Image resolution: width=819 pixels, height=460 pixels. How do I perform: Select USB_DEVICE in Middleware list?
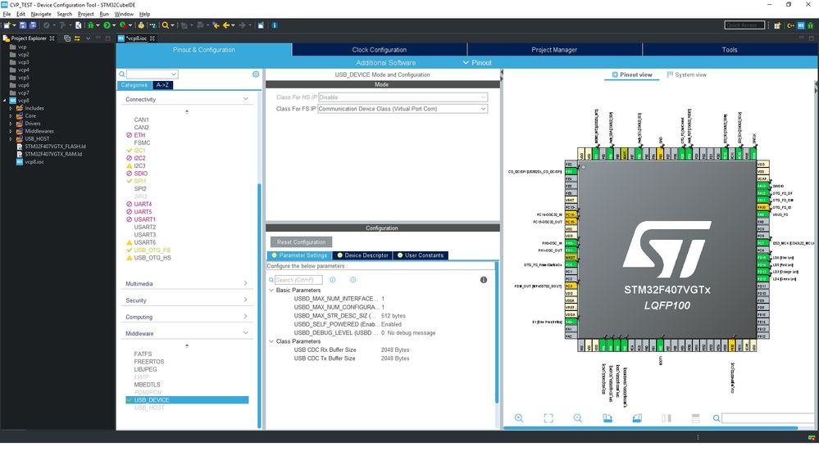(x=187, y=400)
